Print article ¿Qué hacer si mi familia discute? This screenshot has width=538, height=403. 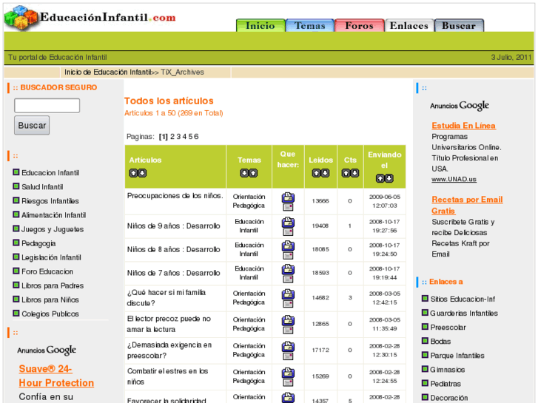[x=288, y=294]
